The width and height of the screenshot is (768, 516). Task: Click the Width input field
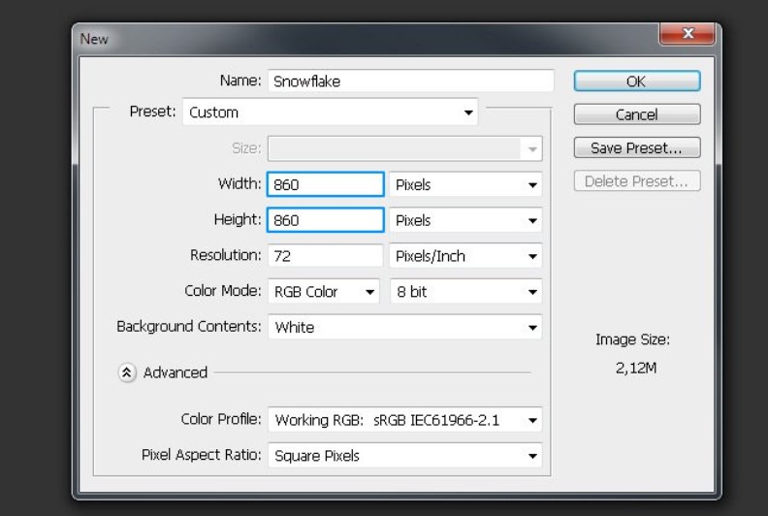pyautogui.click(x=326, y=184)
